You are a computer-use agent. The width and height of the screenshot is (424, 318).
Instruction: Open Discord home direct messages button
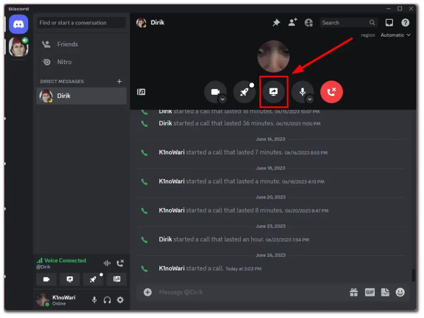pos(18,24)
